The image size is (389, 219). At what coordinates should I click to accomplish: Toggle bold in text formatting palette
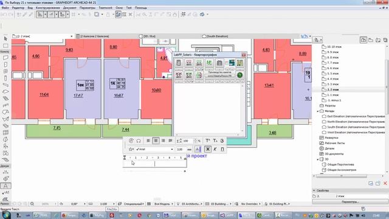[208, 149]
